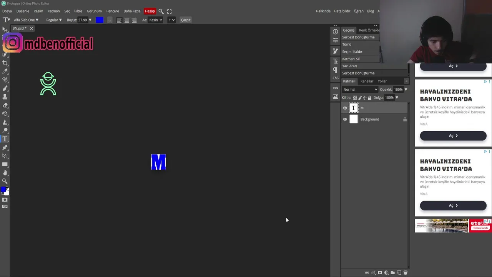Select the Eyedropper tool
This screenshot has height=277, width=492.
[5, 71]
